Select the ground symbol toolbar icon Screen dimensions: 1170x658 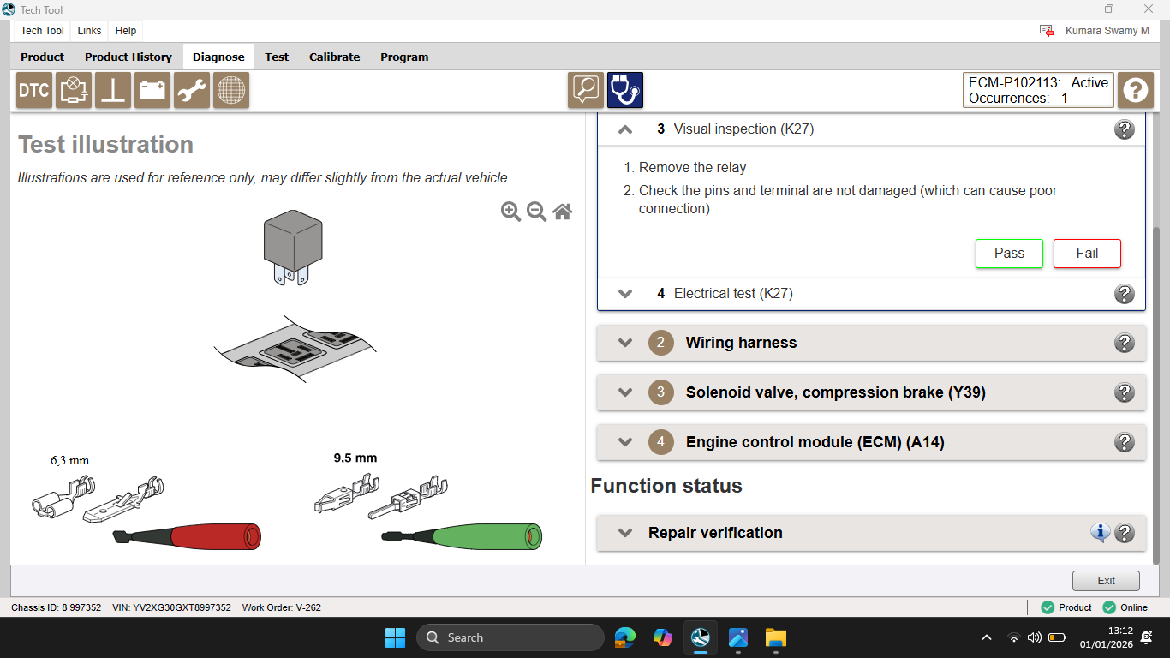pyautogui.click(x=113, y=90)
